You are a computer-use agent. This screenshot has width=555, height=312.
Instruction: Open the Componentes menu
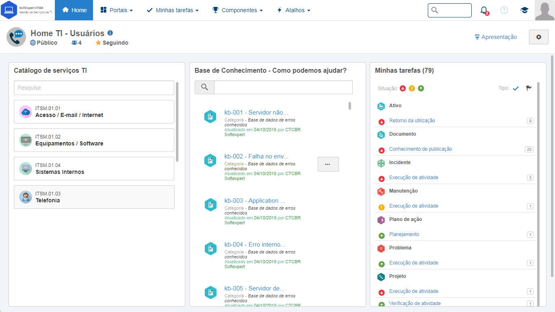pos(238,10)
